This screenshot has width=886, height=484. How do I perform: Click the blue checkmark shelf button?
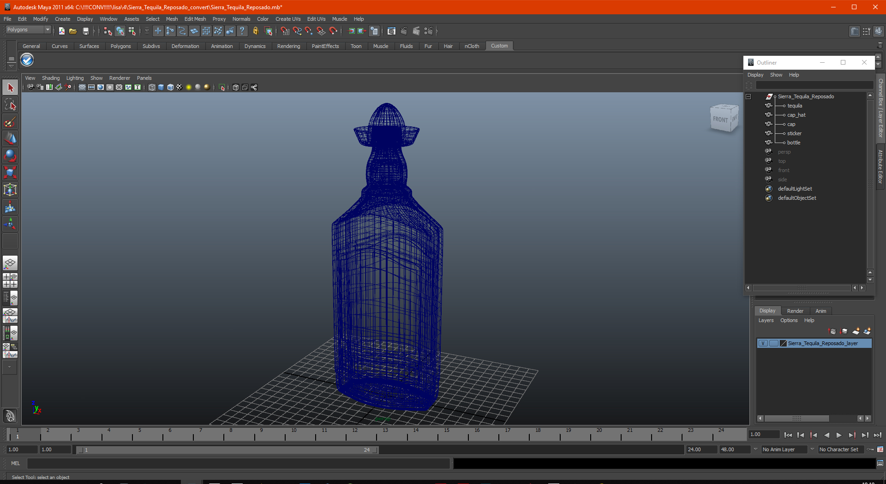point(27,60)
